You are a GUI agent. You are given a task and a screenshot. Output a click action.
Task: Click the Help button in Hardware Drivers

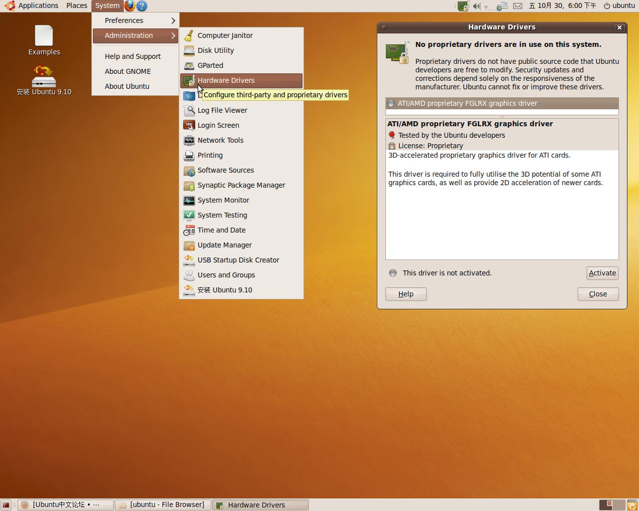406,294
